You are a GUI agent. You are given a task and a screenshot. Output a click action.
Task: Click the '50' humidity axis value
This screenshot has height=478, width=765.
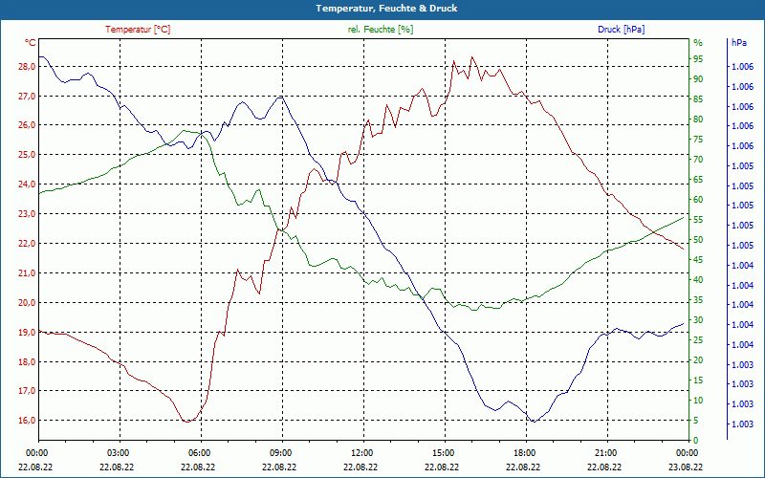698,240
